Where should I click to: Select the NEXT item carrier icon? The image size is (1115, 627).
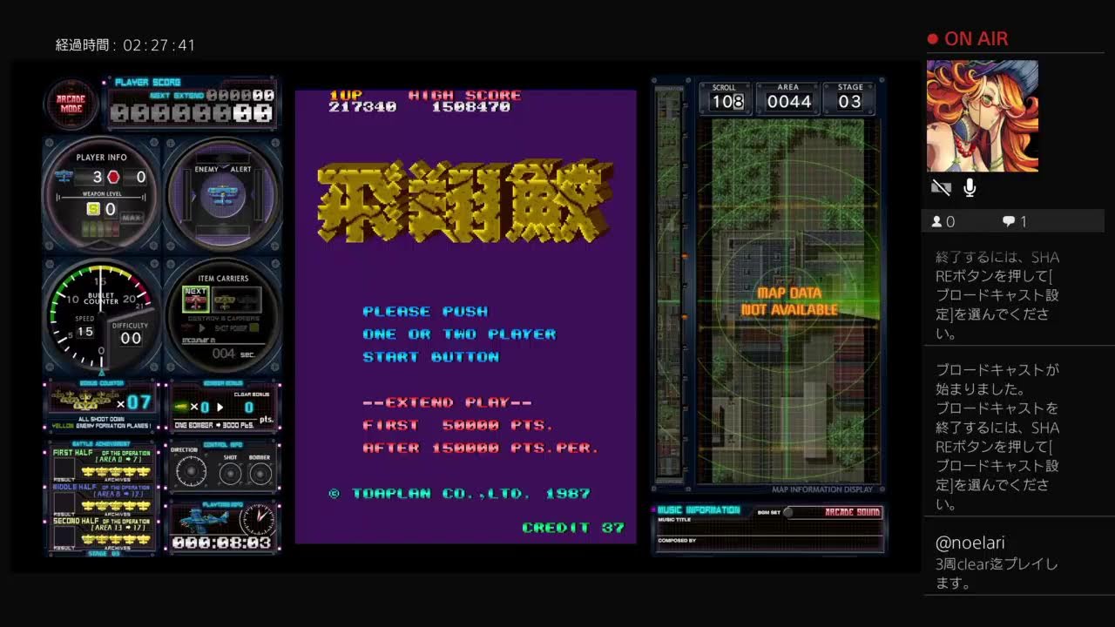[x=196, y=299]
